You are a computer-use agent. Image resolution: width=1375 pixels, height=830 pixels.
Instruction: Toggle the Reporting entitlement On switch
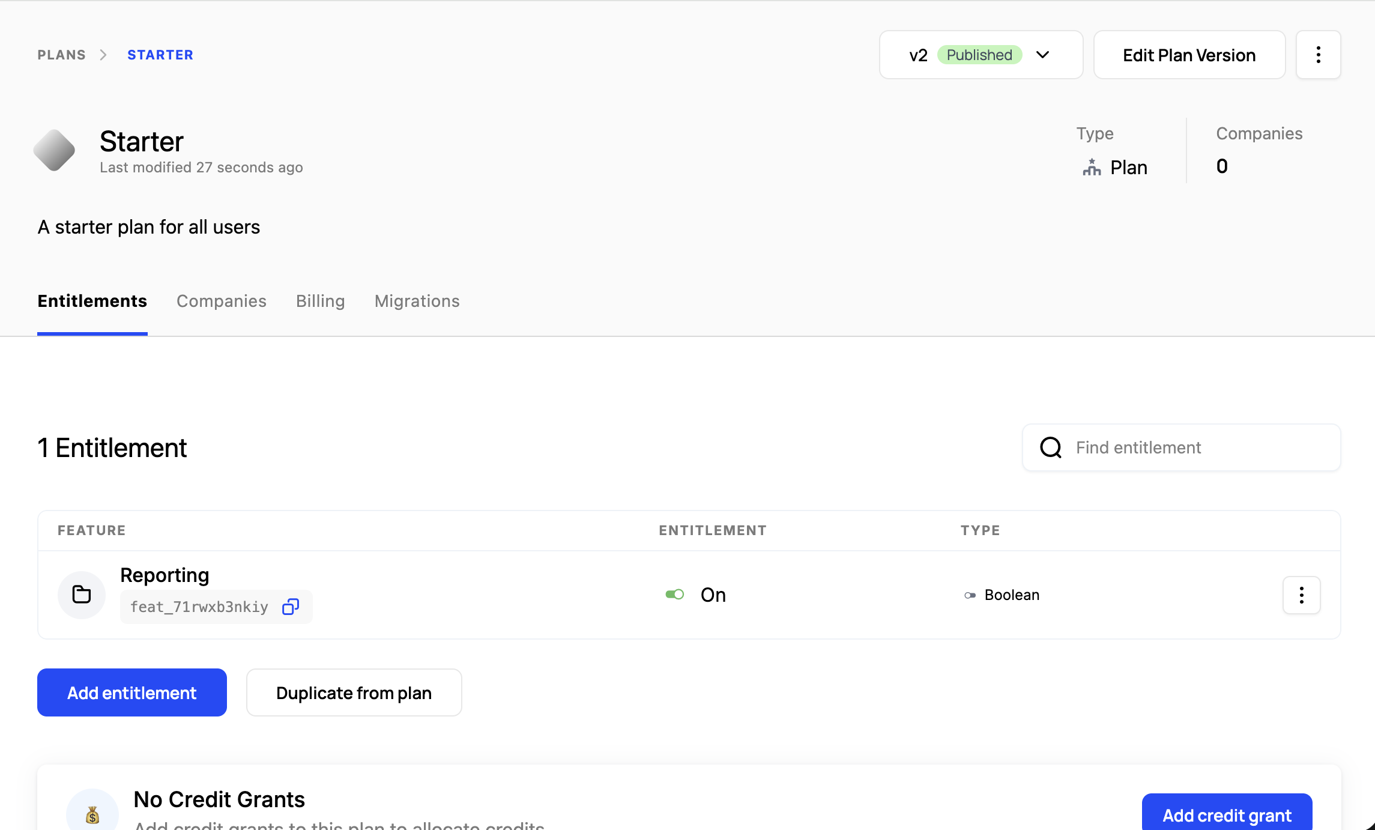coord(674,595)
